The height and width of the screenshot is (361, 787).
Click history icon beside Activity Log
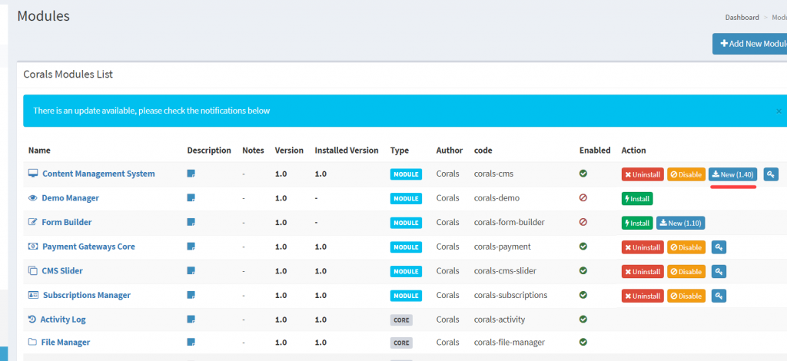32,320
